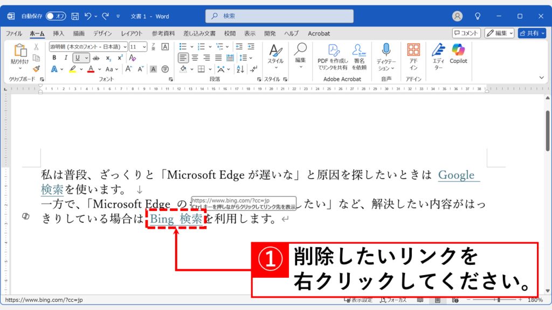Viewport: 552px width, 310px height.
Task: Toggle Underline formatting
Action: [x=78, y=58]
